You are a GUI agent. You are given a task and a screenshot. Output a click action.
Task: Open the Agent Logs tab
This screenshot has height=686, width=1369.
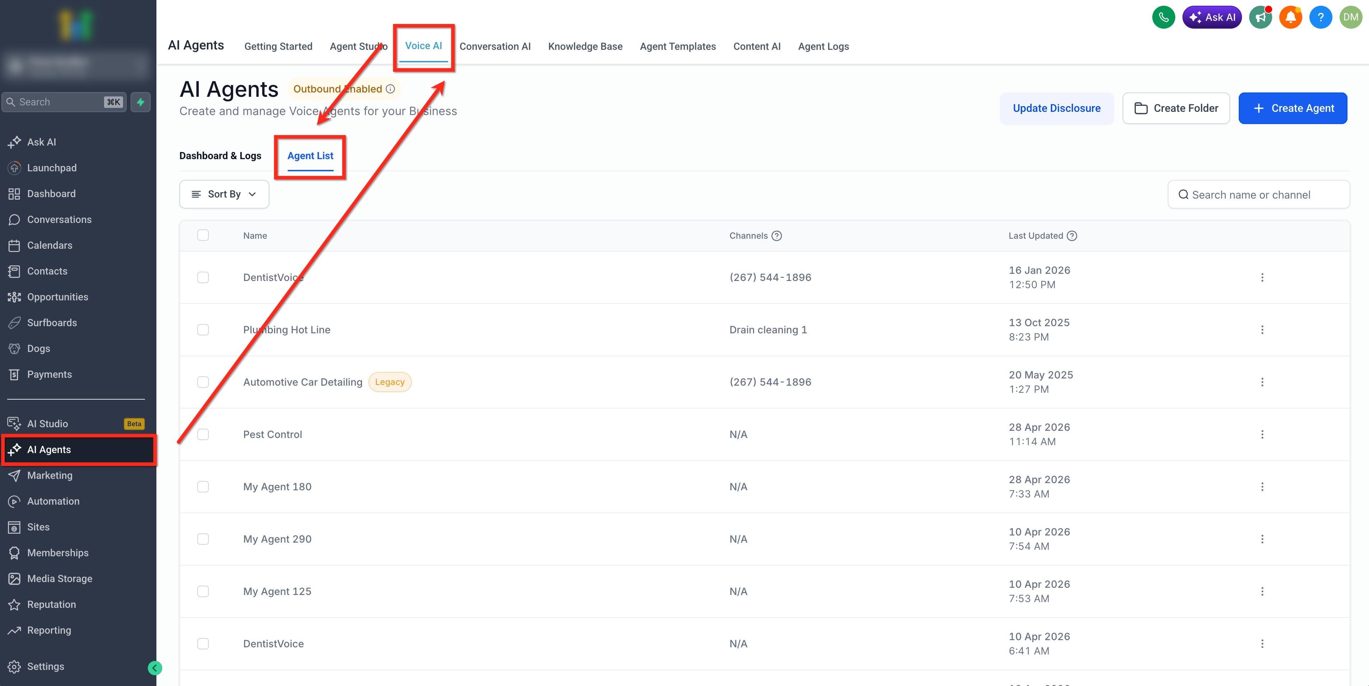pyautogui.click(x=823, y=46)
